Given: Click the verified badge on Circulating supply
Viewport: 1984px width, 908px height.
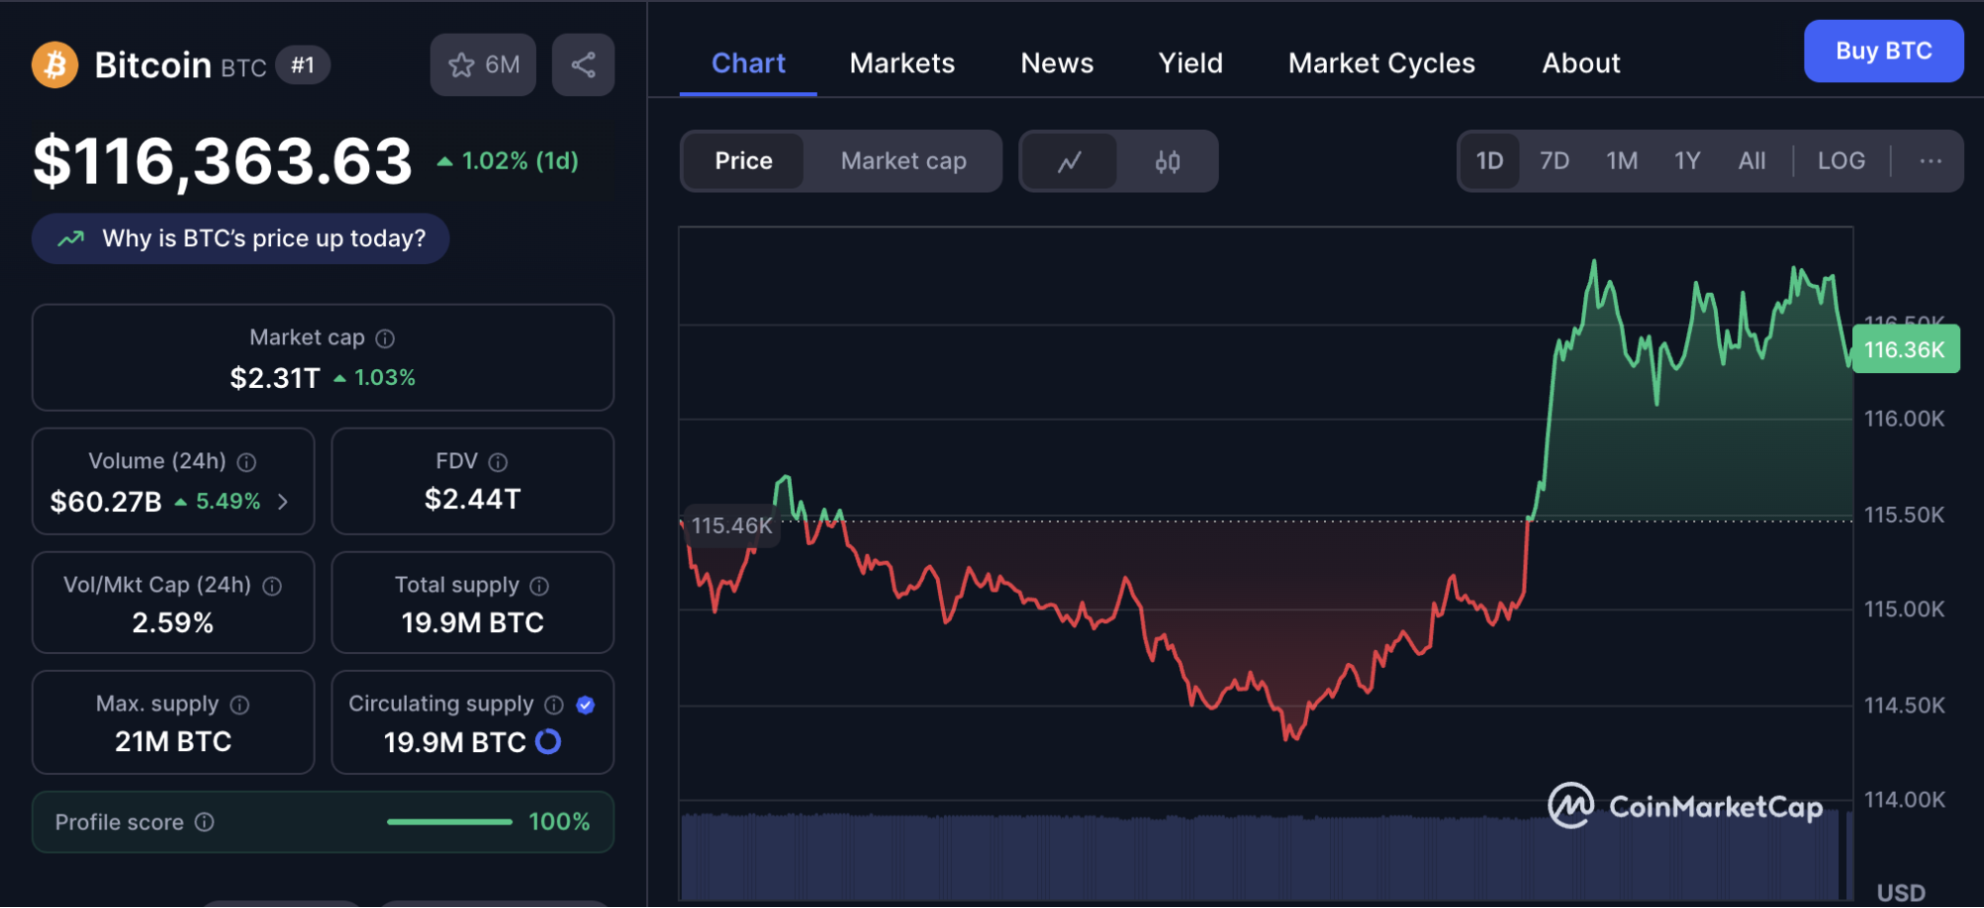Looking at the screenshot, I should 585,705.
